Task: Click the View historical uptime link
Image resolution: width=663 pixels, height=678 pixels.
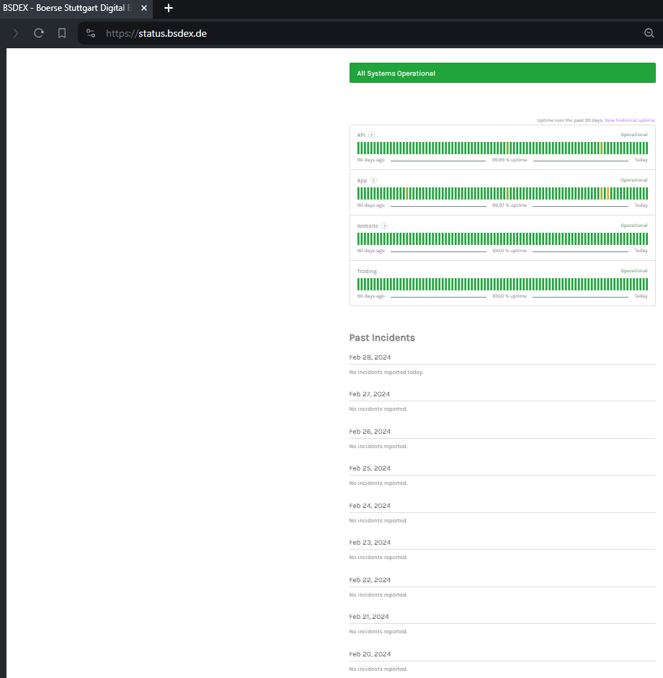Action: coord(630,120)
